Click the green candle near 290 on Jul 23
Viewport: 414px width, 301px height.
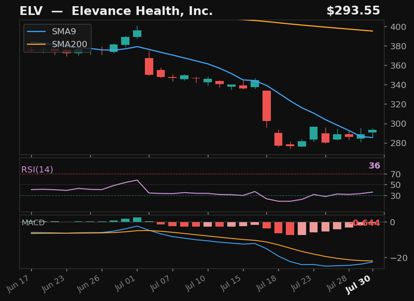click(x=314, y=133)
